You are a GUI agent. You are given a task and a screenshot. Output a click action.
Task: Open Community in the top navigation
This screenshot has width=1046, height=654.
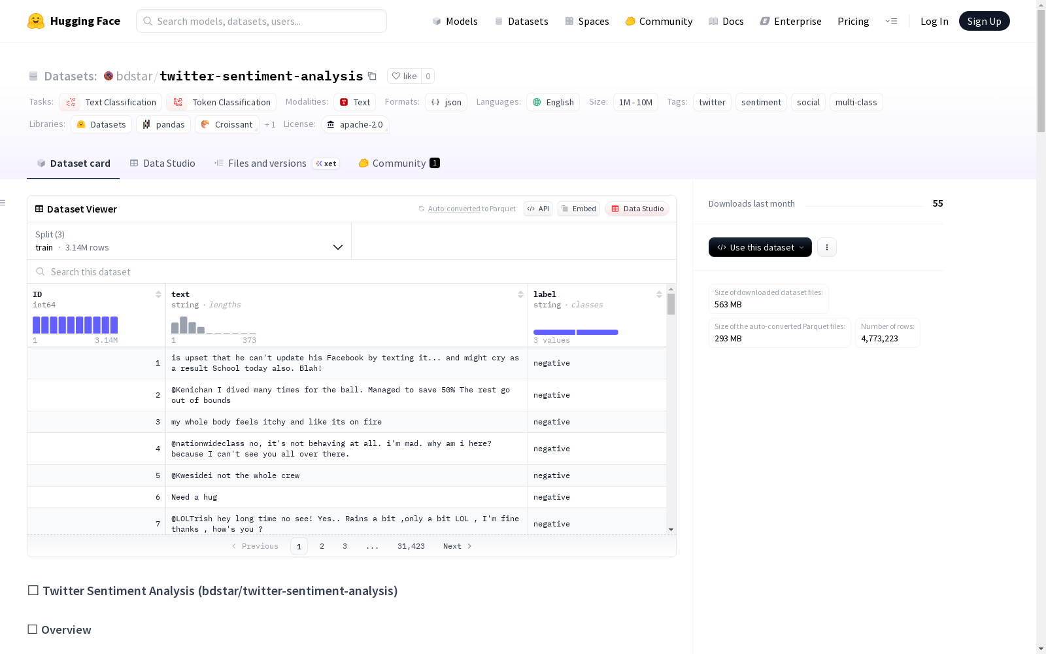(x=659, y=21)
